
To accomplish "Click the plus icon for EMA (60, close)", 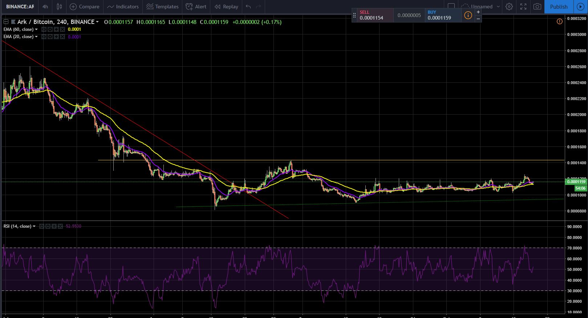I will coord(57,29).
